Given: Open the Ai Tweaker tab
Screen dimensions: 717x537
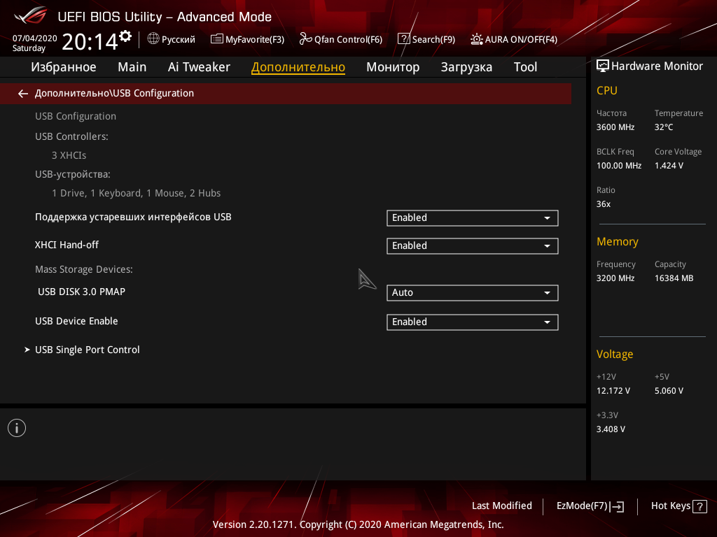Looking at the screenshot, I should (199, 67).
